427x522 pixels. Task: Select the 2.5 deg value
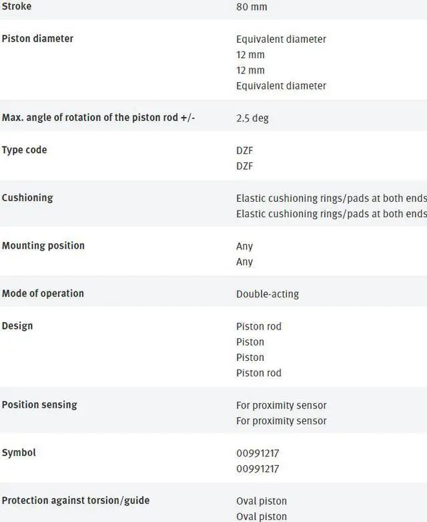[252, 118]
